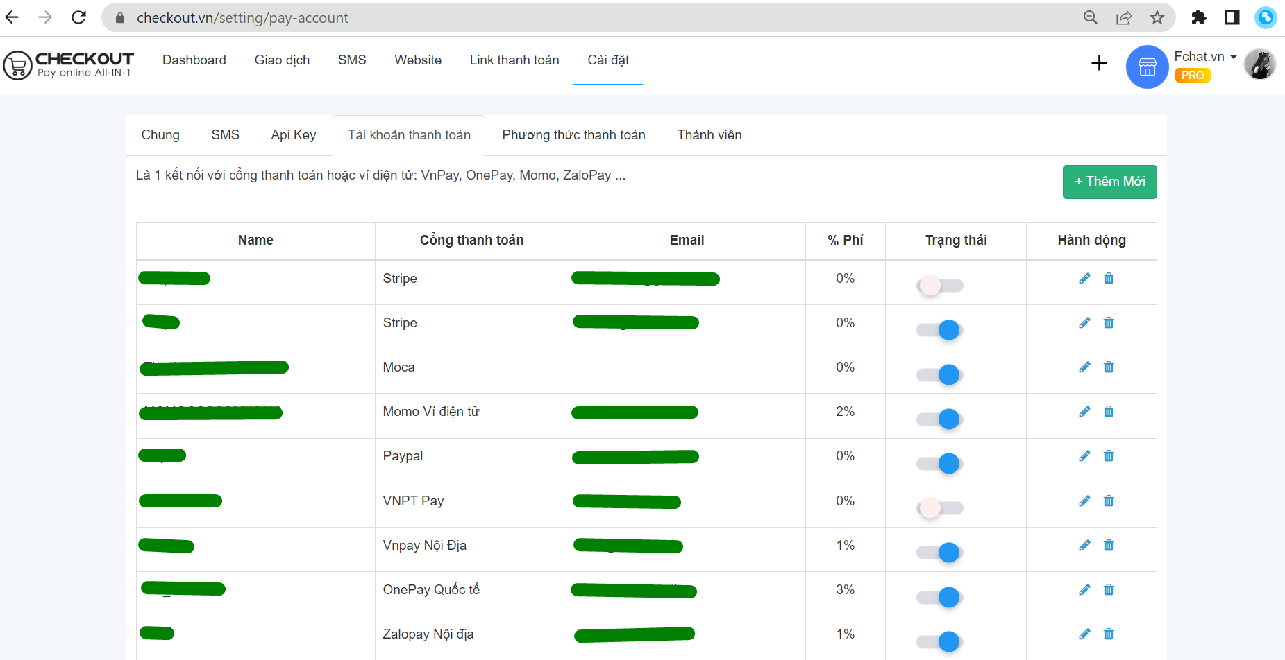The image size is (1285, 660).
Task: Click the Thêm Mới button
Action: pyautogui.click(x=1109, y=182)
